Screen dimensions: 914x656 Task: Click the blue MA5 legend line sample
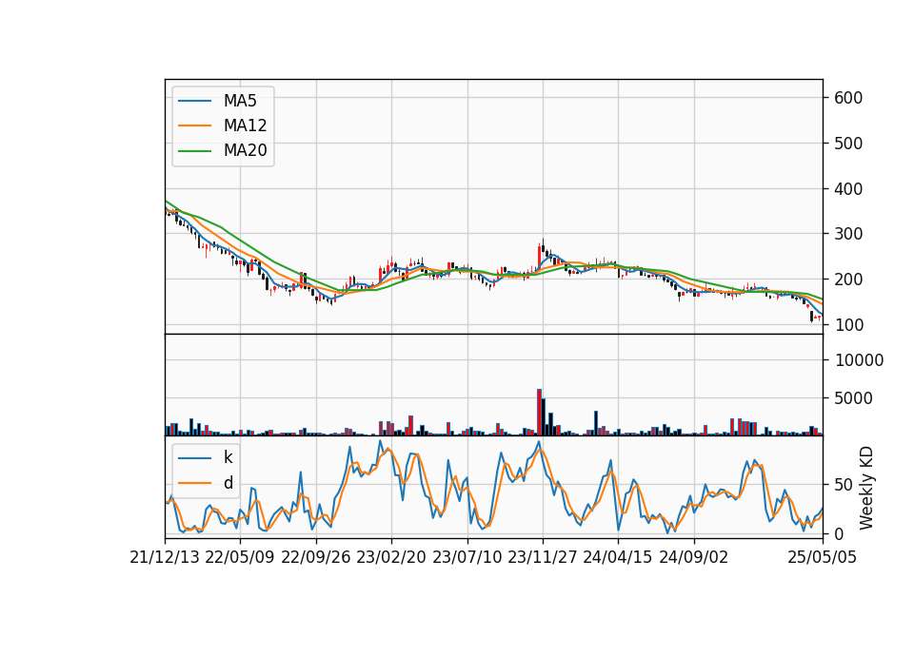[x=194, y=101]
